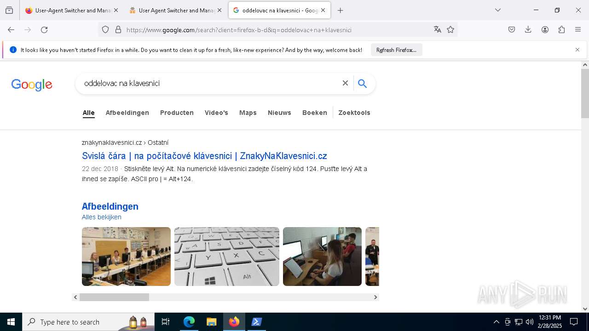This screenshot has width=589, height=331.
Task: Click the horizontal scrollbar right arrow
Action: point(375,297)
